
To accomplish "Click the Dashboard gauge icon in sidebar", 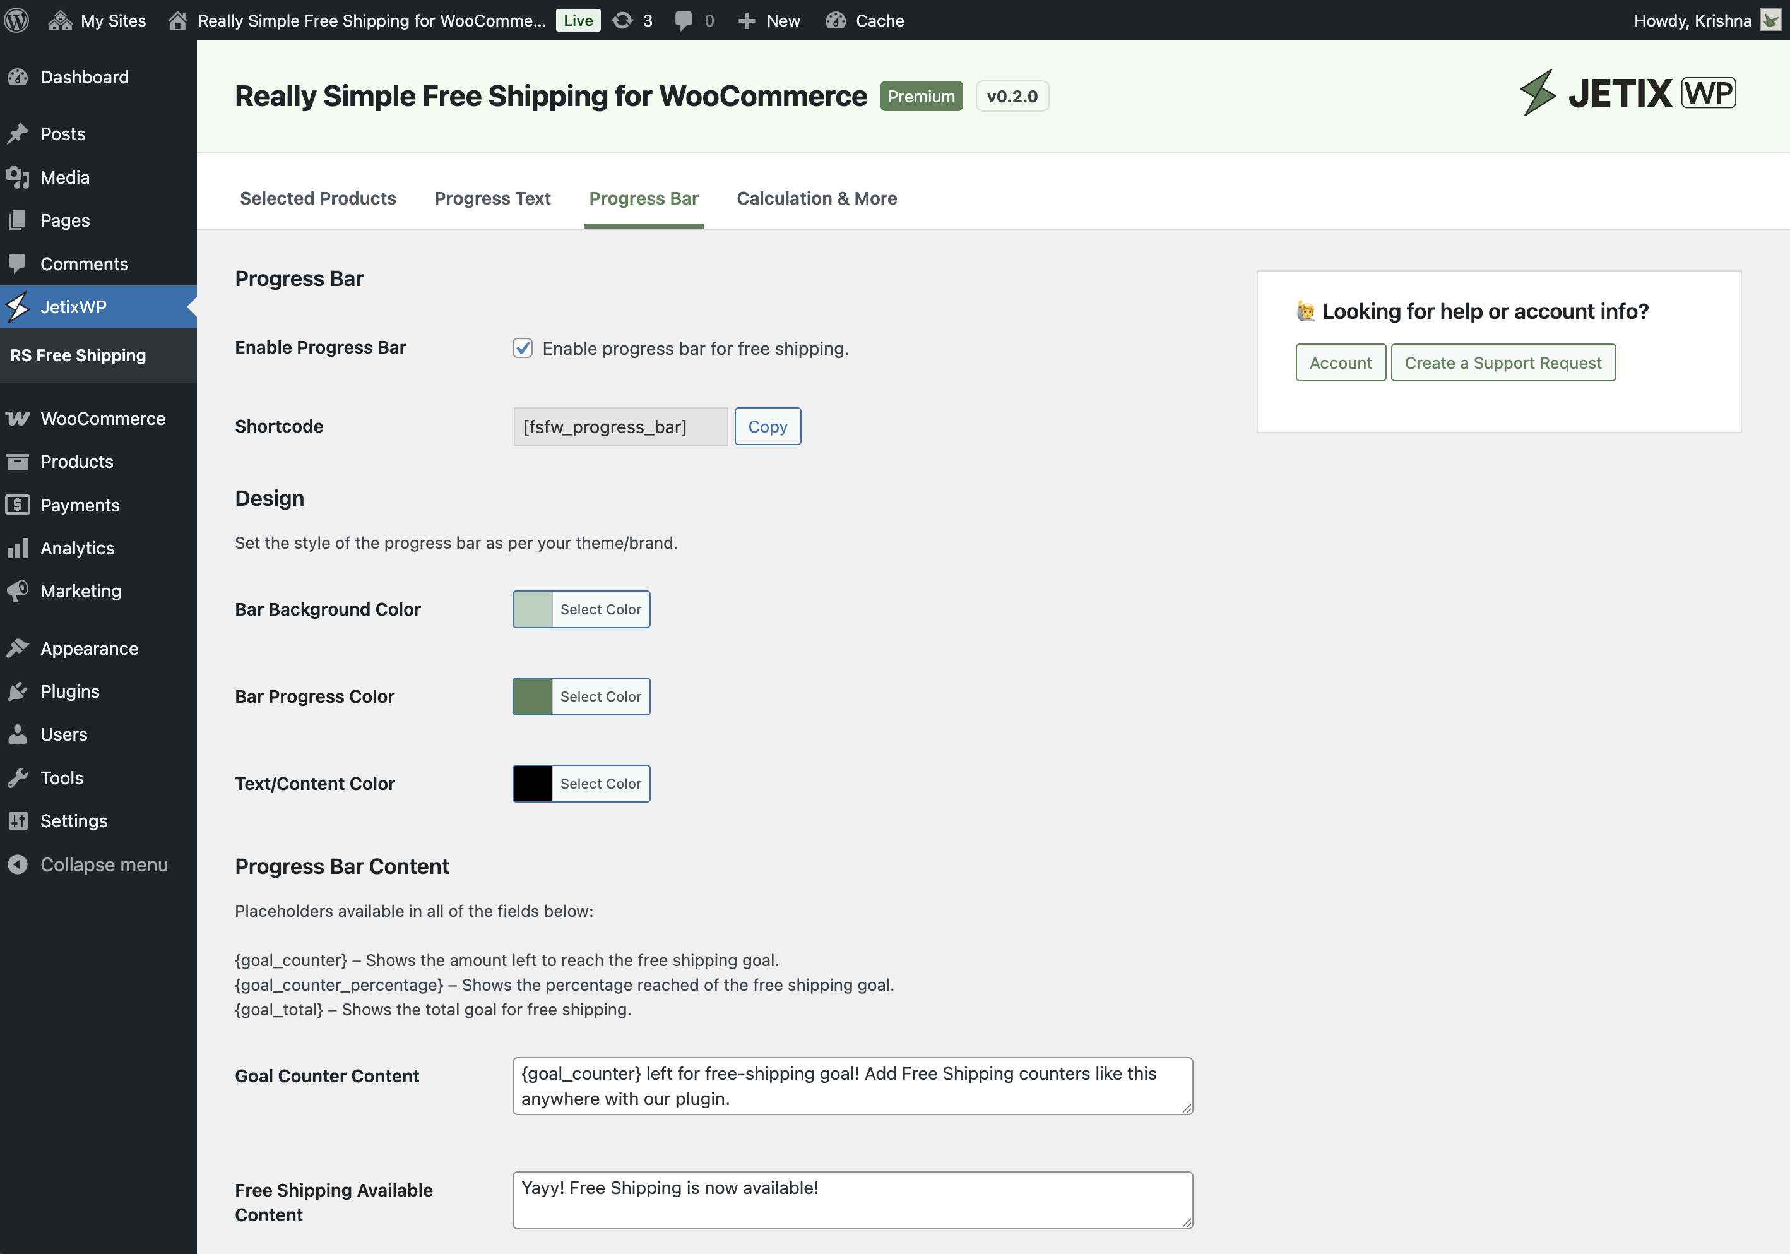I will pos(18,77).
